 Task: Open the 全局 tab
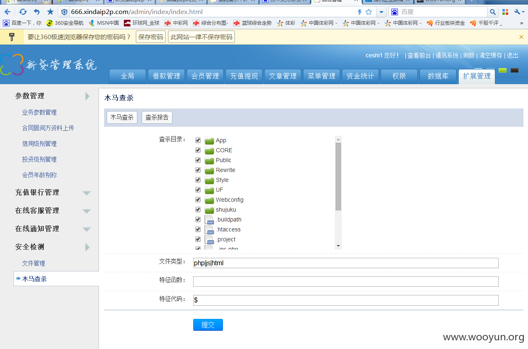point(128,76)
